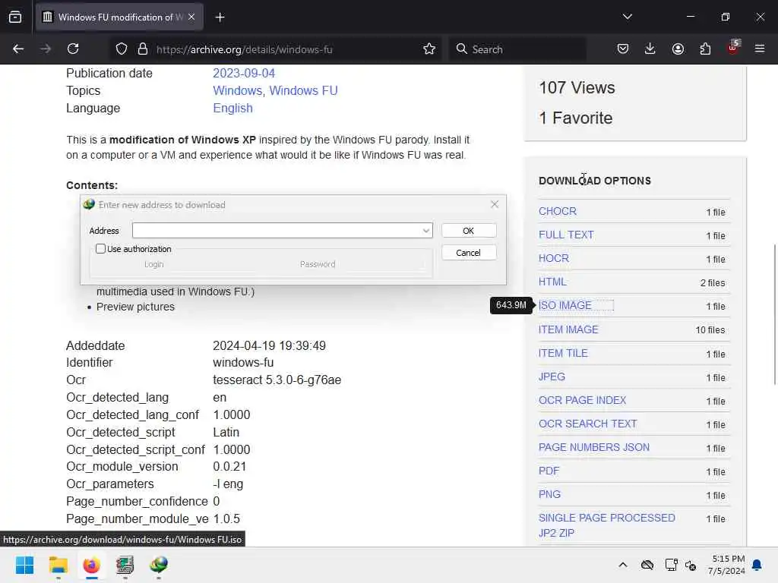
Task: Open the Windows FU topic link
Action: [x=303, y=90]
